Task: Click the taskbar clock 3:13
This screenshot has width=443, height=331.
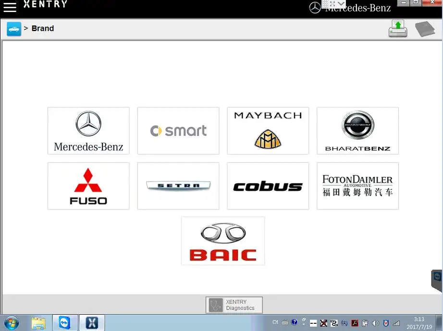Action: [419, 323]
